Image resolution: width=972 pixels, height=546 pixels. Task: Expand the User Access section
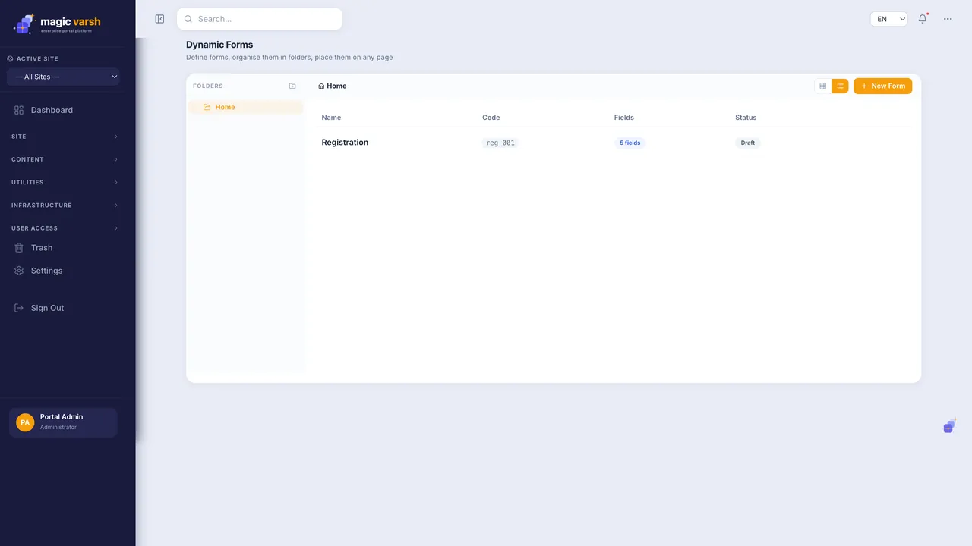(65, 228)
